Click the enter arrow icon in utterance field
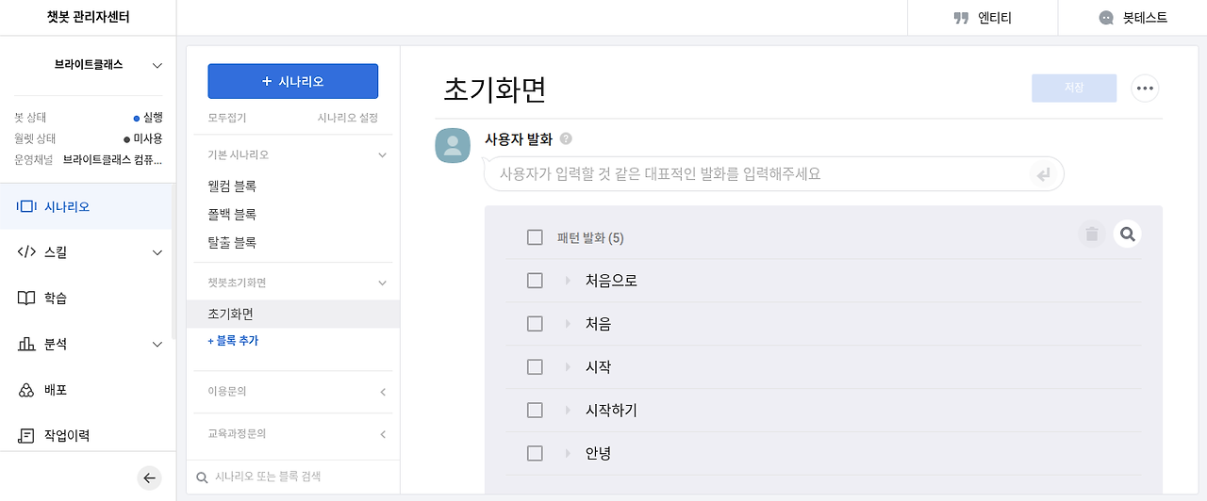 click(x=1042, y=174)
